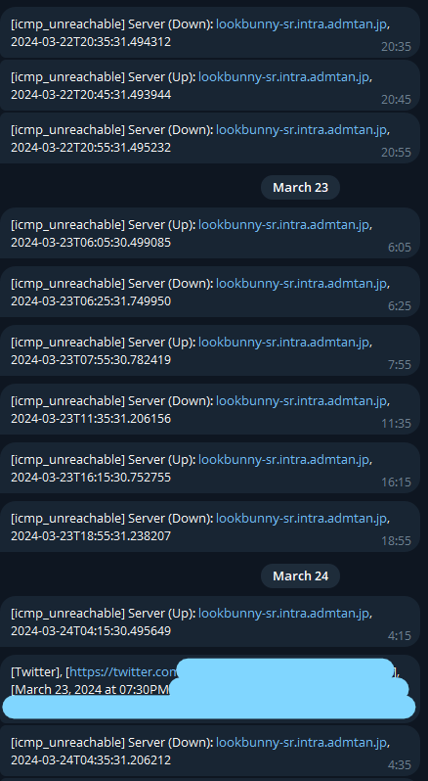428x781 pixels.
Task: Open lookbunny link in 4:15 Up message
Action: (x=283, y=613)
